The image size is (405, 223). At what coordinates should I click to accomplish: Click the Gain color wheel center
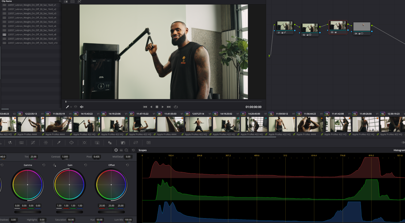69,185
